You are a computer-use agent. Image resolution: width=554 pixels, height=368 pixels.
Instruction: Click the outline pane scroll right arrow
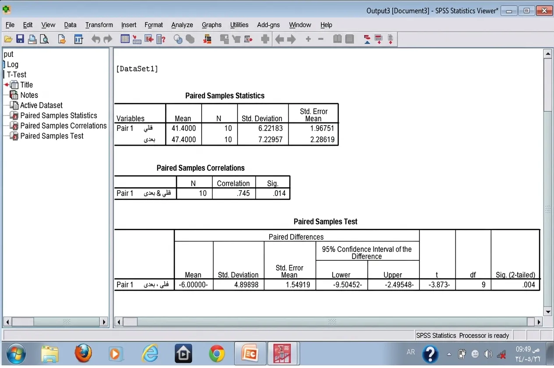tap(104, 322)
